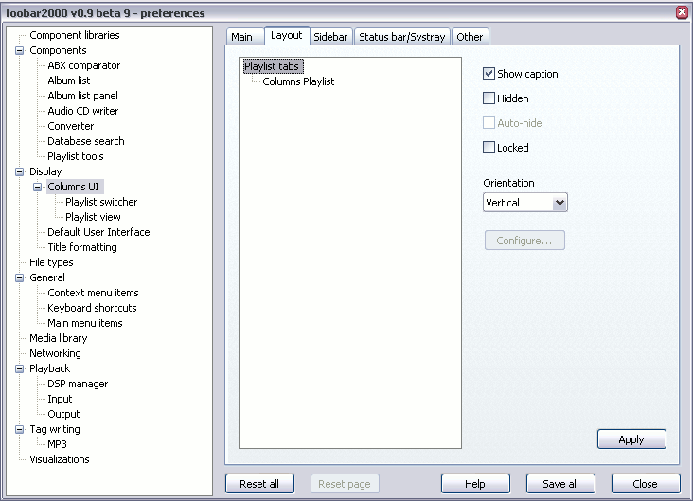Open the Orientation dropdown

coord(525,203)
